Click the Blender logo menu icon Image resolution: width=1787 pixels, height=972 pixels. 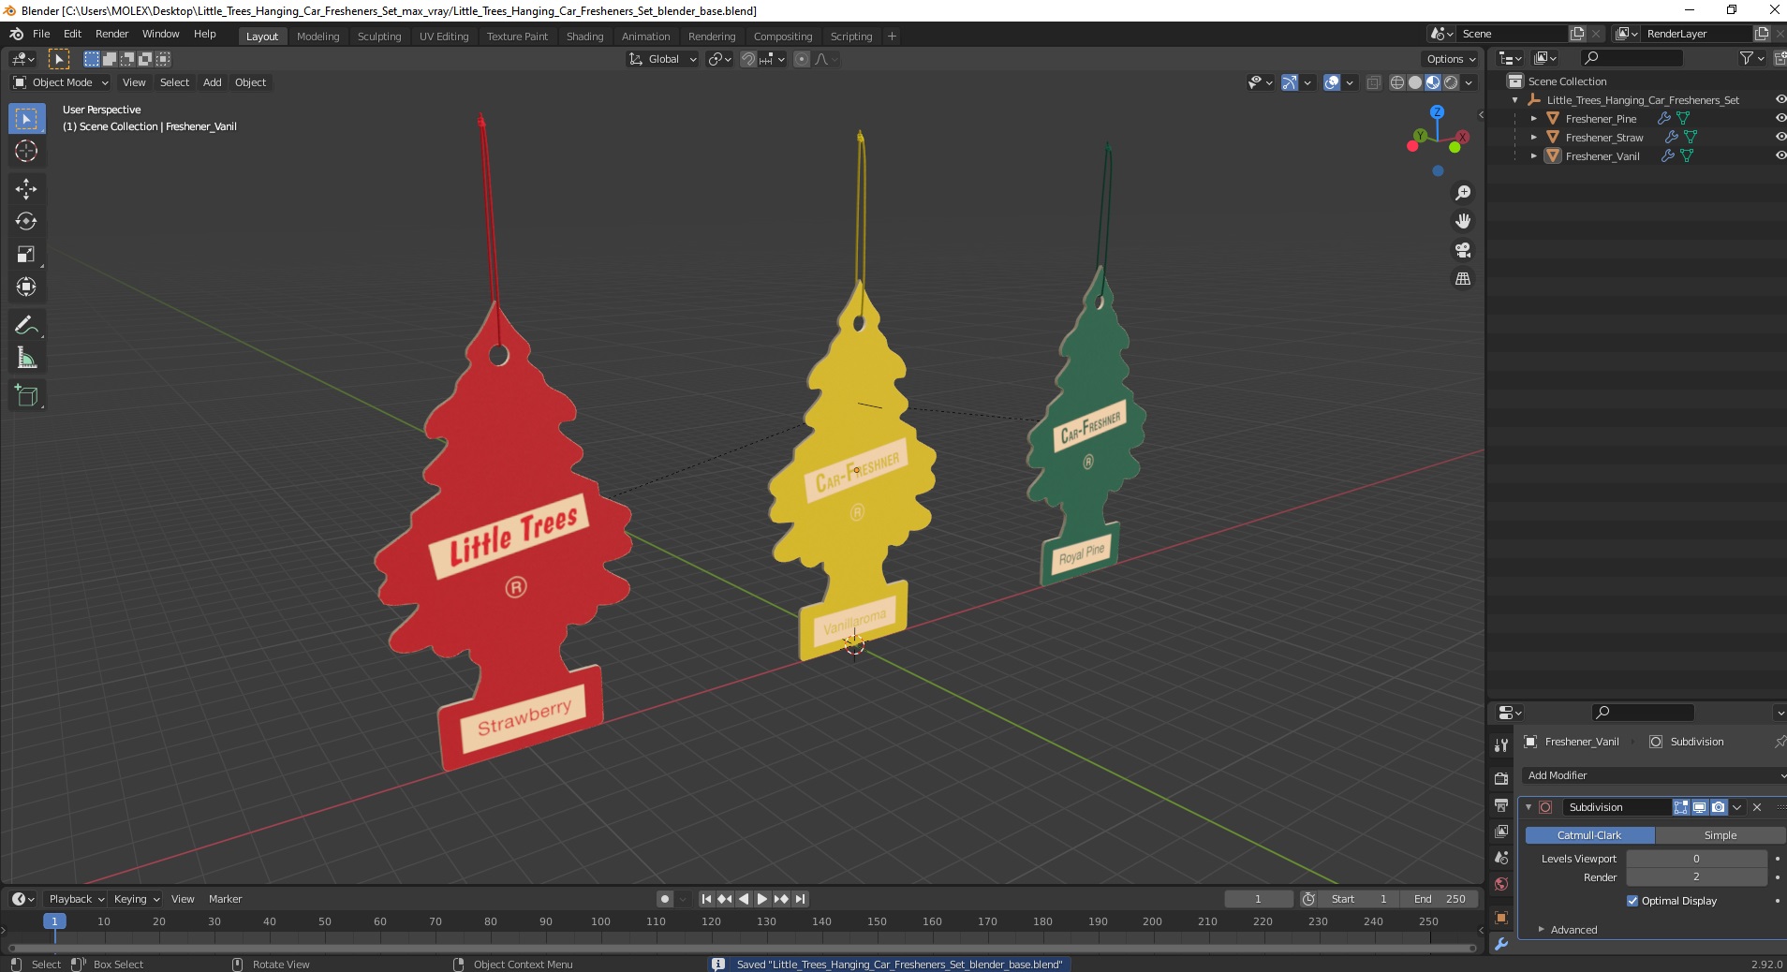click(16, 34)
